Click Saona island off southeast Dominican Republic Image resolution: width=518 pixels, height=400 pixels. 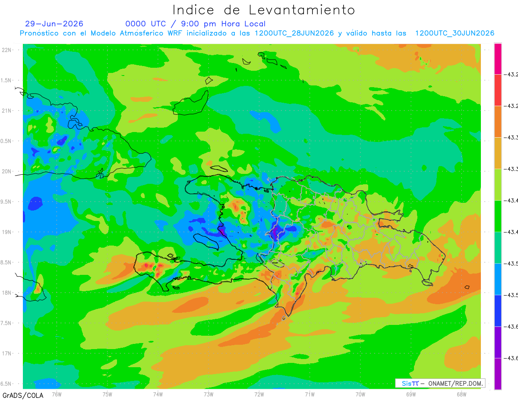point(427,283)
